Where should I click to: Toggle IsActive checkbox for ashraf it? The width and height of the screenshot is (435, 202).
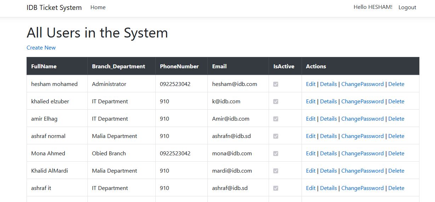(x=276, y=188)
